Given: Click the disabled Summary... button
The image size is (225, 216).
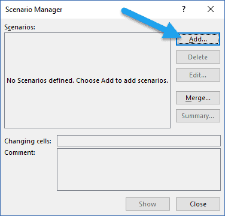Looking at the screenshot, I should [x=198, y=116].
